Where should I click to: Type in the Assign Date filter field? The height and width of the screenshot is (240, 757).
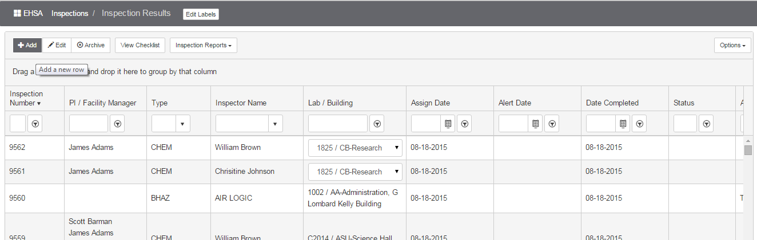[426, 123]
